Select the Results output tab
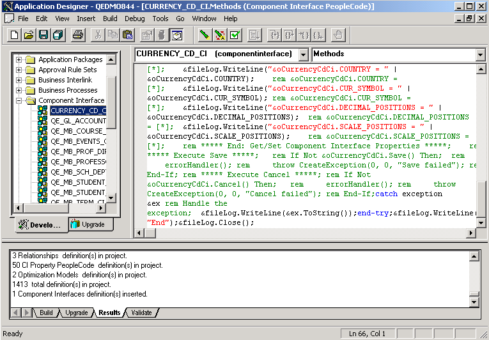 click(x=109, y=313)
